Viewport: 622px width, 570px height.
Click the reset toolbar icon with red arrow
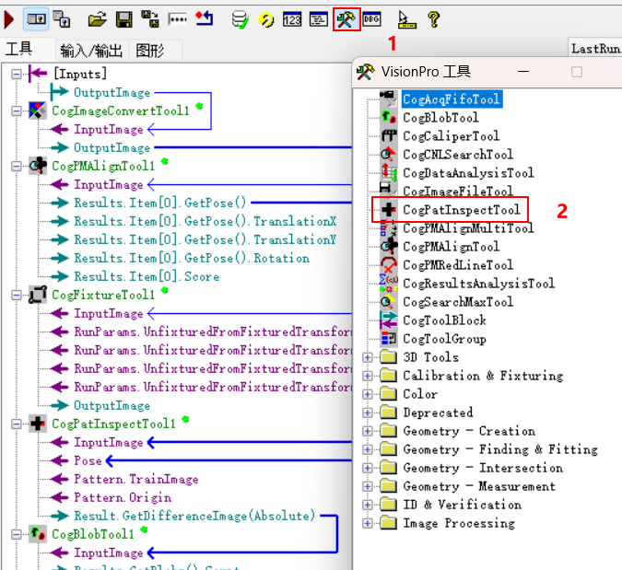click(x=205, y=18)
